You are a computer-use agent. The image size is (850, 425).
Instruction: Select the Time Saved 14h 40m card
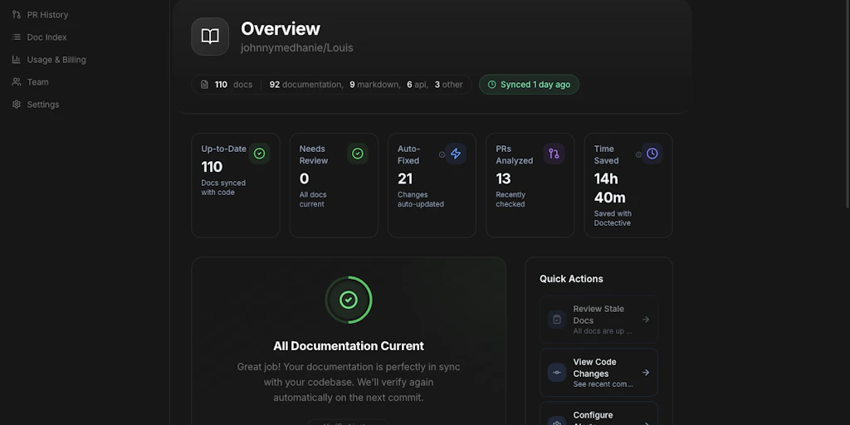pyautogui.click(x=628, y=185)
